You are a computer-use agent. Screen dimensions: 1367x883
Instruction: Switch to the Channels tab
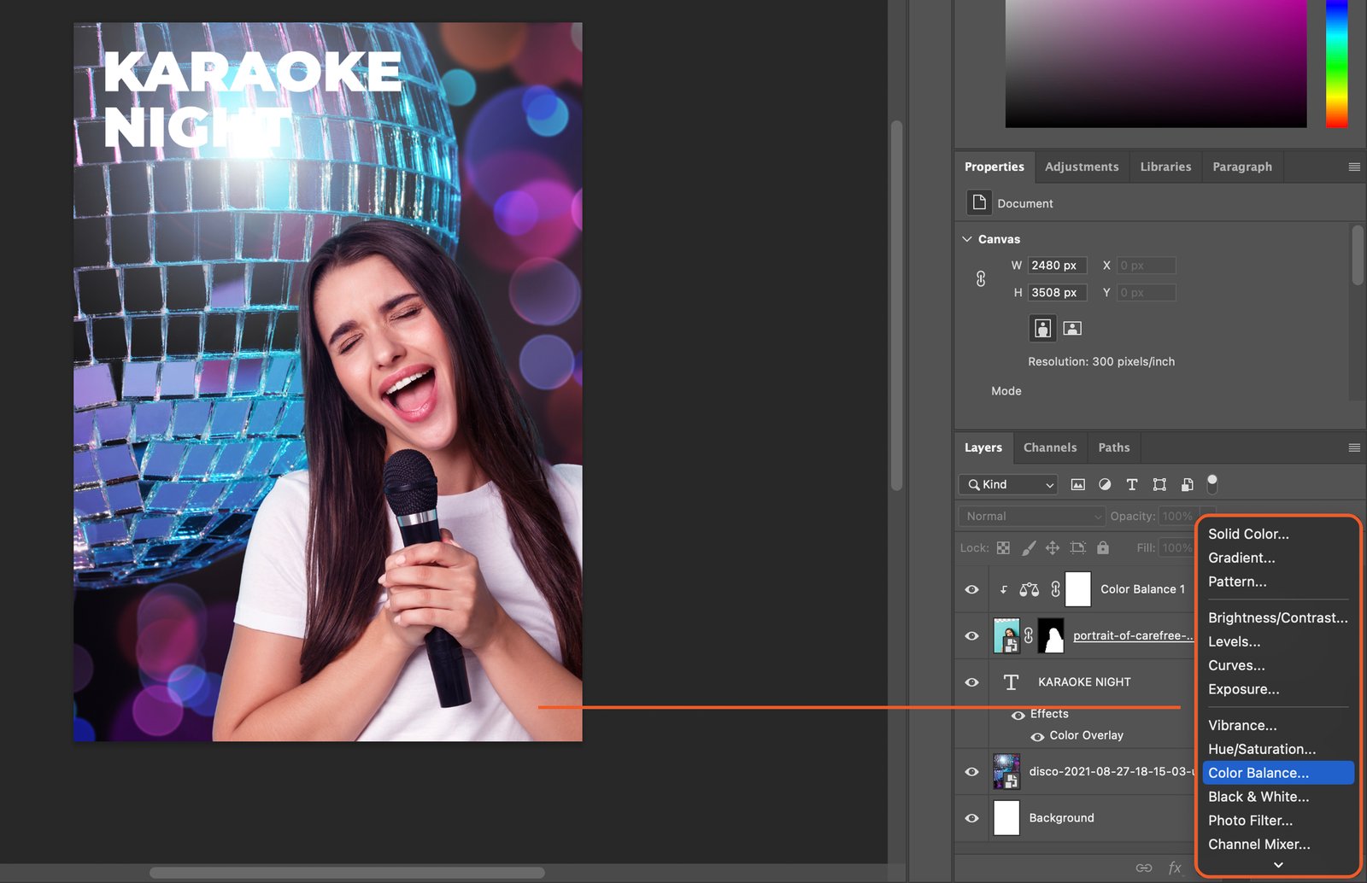click(x=1049, y=447)
